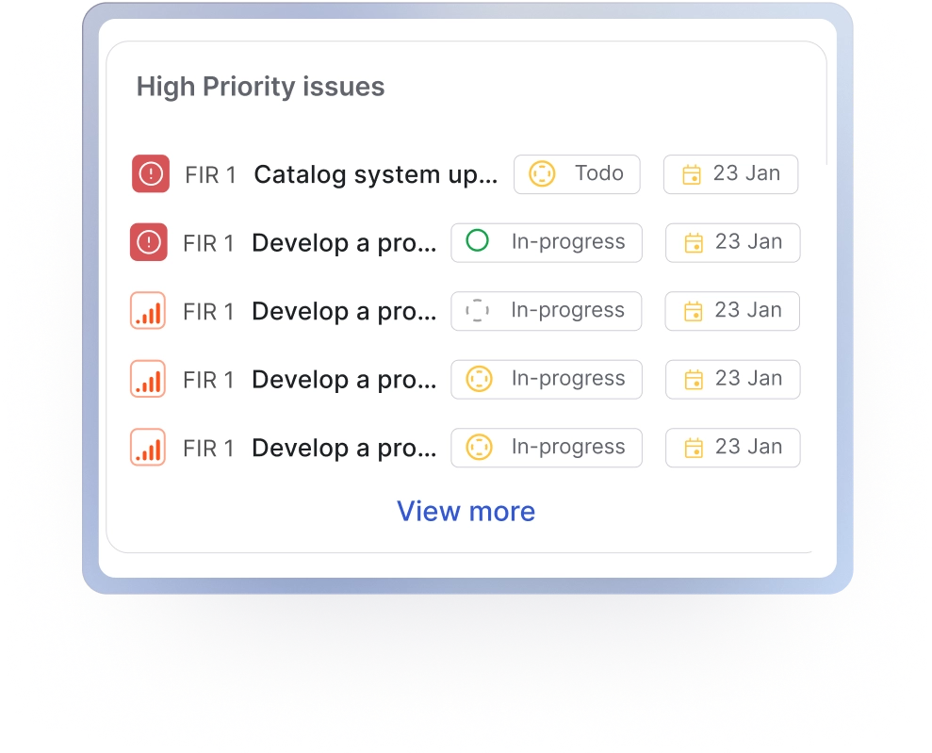Open the Develop a pro... issue on second row
This screenshot has height=753, width=932.
(x=344, y=243)
